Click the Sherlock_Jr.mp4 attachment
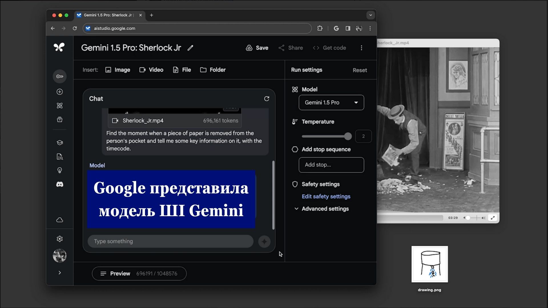 [x=175, y=121]
